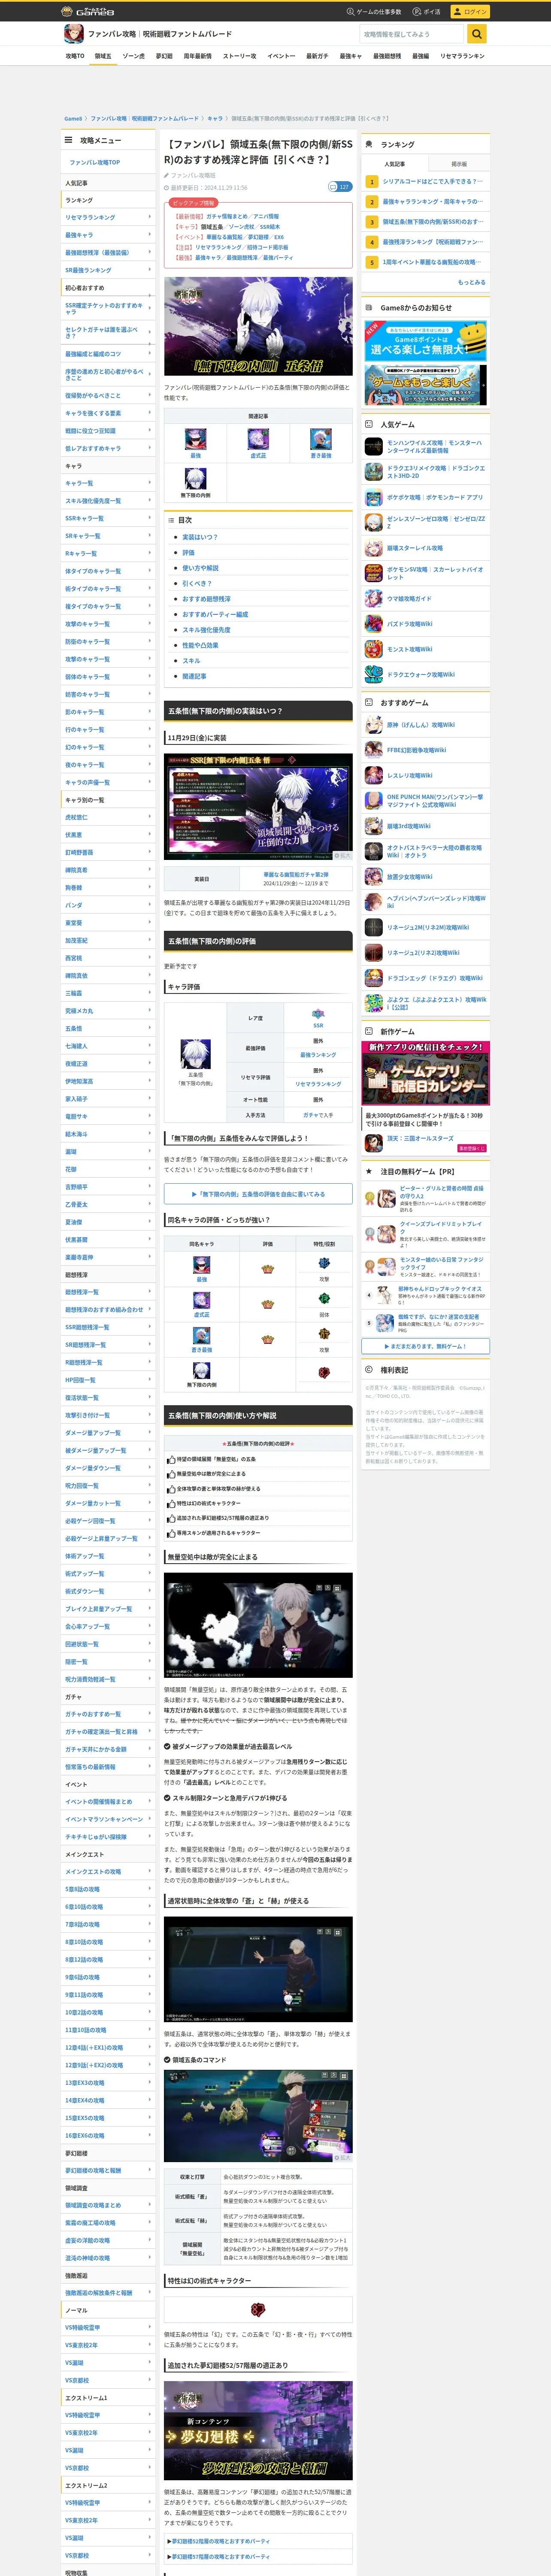
Task: Open 夢幻廻楼の攻略と報酬 sidebar item arrow
Action: pyautogui.click(x=150, y=2170)
